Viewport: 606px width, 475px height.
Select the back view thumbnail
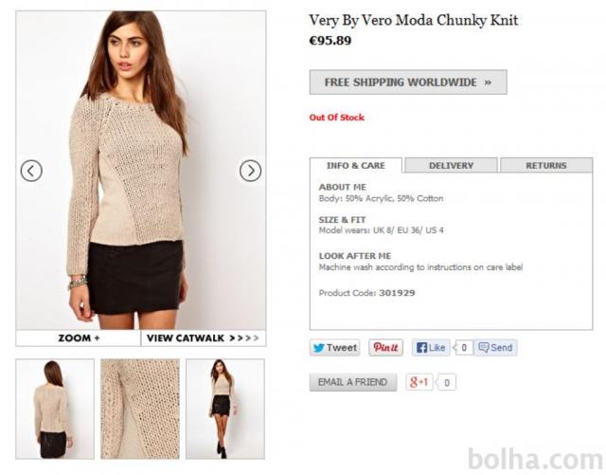55,409
